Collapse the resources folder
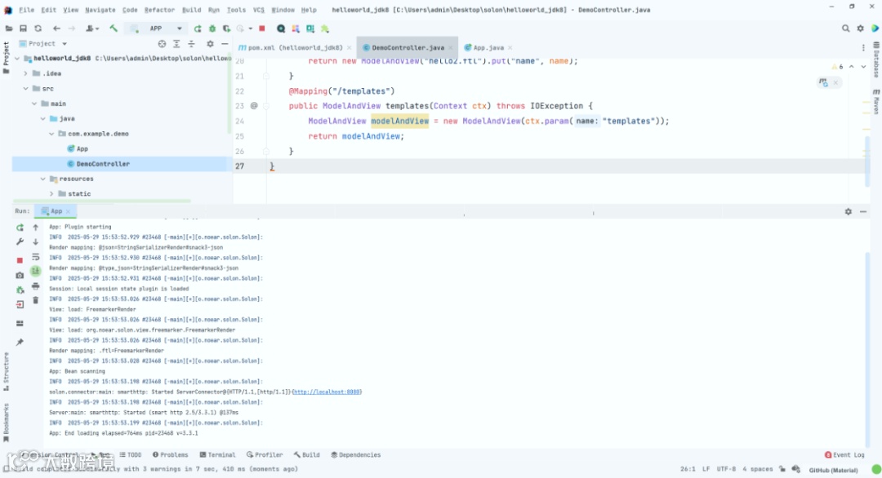The height and width of the screenshot is (478, 882). coord(42,179)
